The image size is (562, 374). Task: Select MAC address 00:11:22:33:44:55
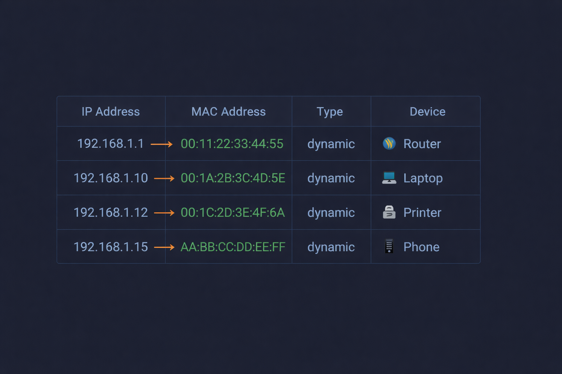[x=232, y=144]
